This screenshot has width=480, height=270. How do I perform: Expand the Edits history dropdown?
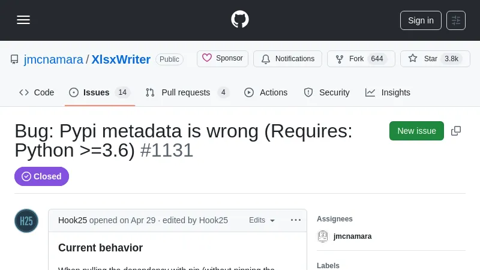pos(262,220)
